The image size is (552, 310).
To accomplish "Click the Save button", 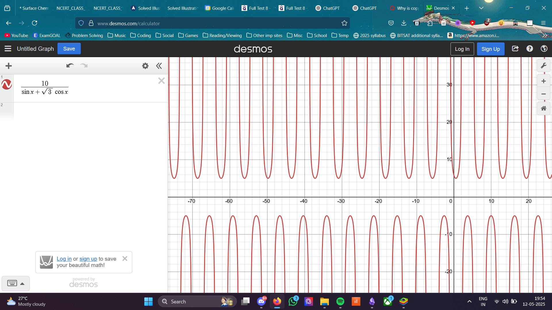I will click(x=69, y=49).
